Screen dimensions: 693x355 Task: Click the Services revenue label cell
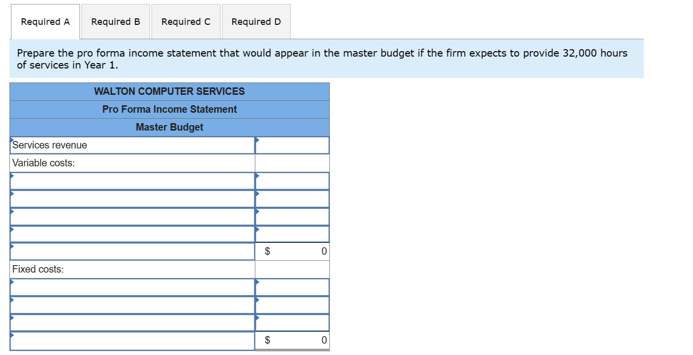(x=132, y=145)
